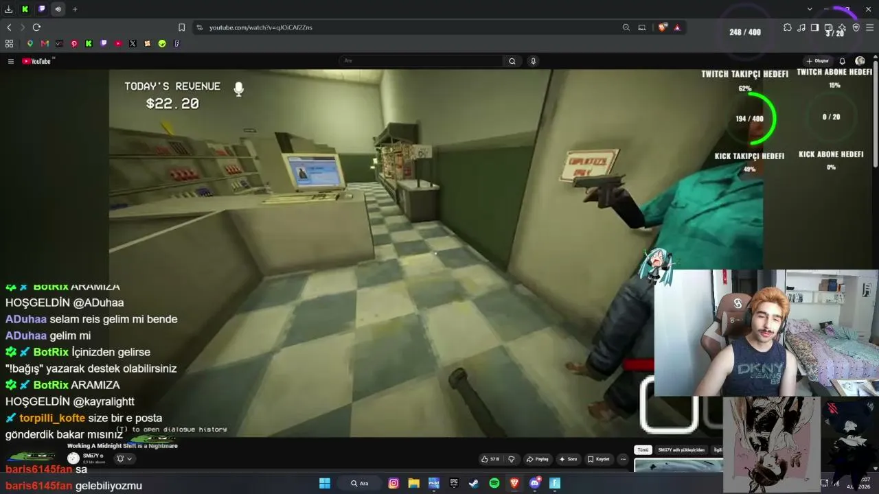Open Discord from the taskbar
Viewport: 879px width, 494px height.
(535, 483)
